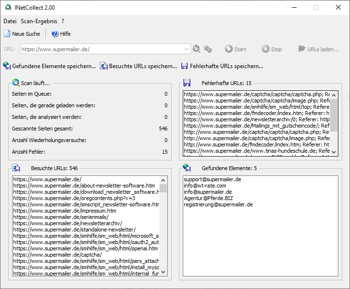Open the Scan-Ergebnis menu
Image resolution: width=350 pixels, height=289 pixels.
(39, 21)
